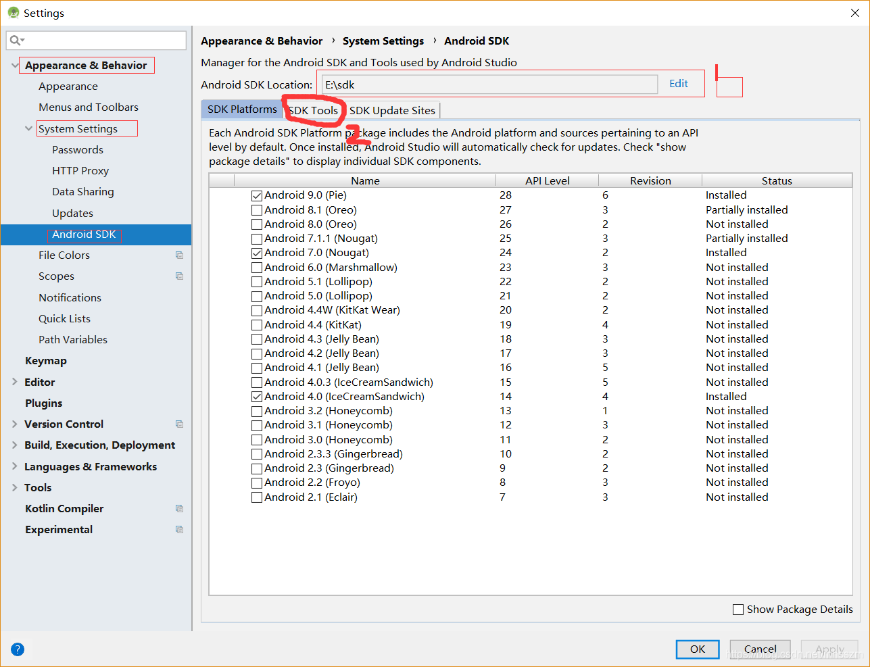This screenshot has height=667, width=870.
Task: Collapse the Appearance & Behavior tree node
Action: (15, 65)
